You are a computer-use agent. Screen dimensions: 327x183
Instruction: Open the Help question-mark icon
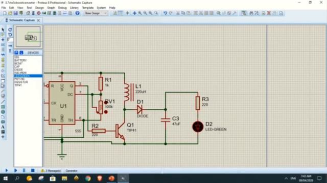point(77,13)
